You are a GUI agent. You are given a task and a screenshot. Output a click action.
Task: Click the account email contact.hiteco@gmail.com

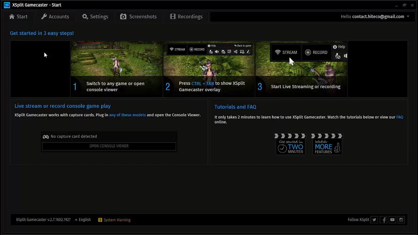378,17
